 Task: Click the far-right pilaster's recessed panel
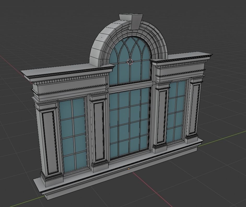click(x=194, y=109)
